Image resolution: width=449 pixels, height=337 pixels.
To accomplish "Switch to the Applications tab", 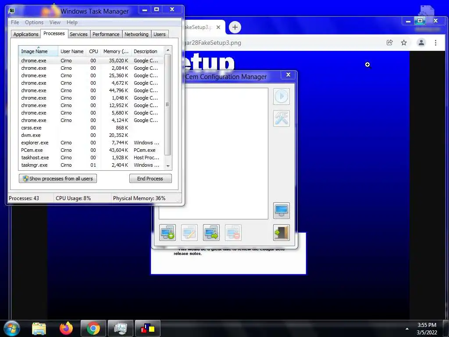I will point(26,34).
